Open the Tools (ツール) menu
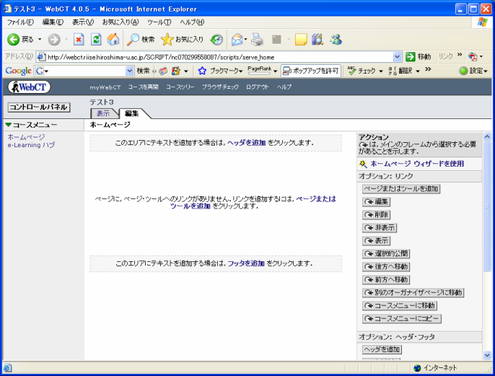The width and height of the screenshot is (495, 376). [159, 22]
